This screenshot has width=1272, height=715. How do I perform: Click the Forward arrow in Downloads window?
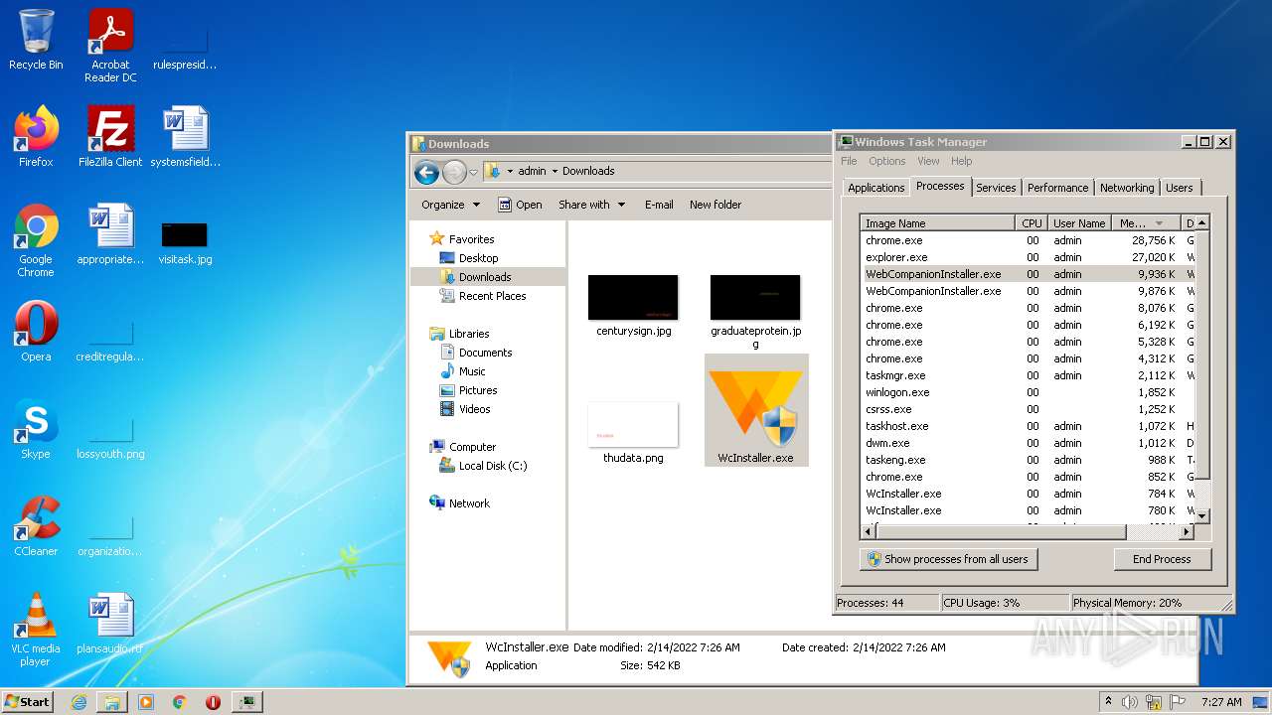[454, 172]
